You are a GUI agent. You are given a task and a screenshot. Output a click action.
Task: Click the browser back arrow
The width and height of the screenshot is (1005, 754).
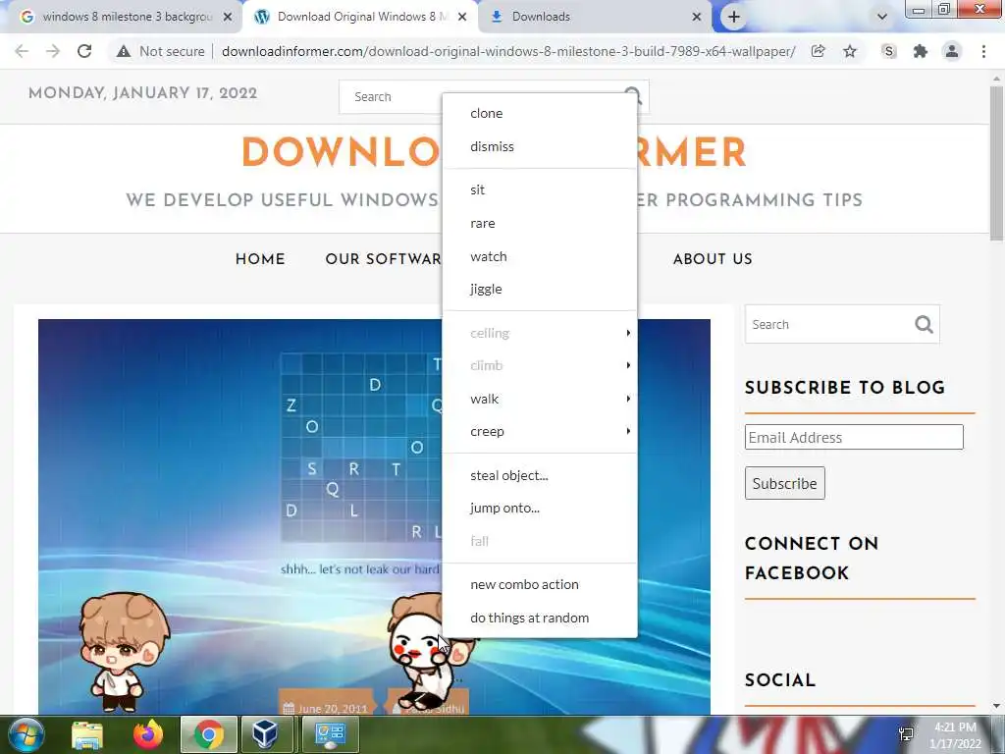click(x=22, y=51)
